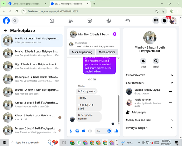Go back using the Marketplace back arrow
Image resolution: width=182 pixels, height=146 pixels.
click(x=5, y=31)
